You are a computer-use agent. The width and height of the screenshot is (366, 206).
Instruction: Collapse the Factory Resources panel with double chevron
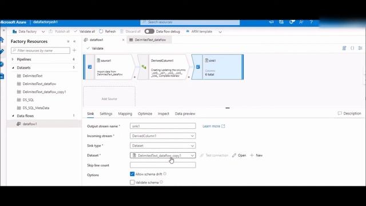74,41
